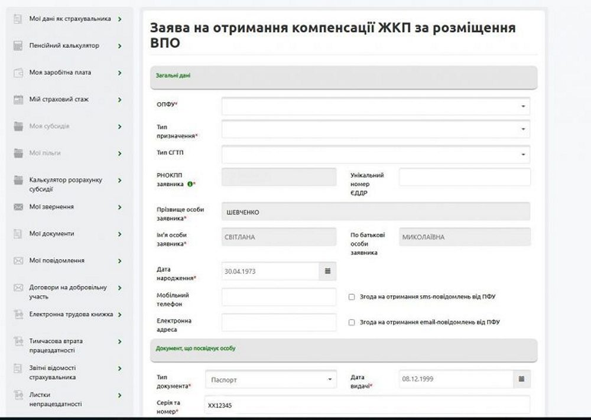Click the green info icon near 'РНОКПП заявника'
Image resolution: width=591 pixels, height=420 pixels.
tap(190, 184)
